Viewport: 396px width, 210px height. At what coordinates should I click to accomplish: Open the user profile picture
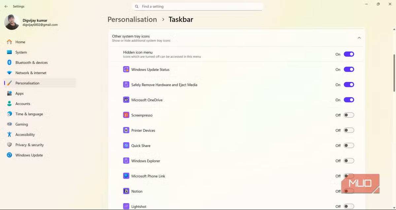[x=12, y=22]
